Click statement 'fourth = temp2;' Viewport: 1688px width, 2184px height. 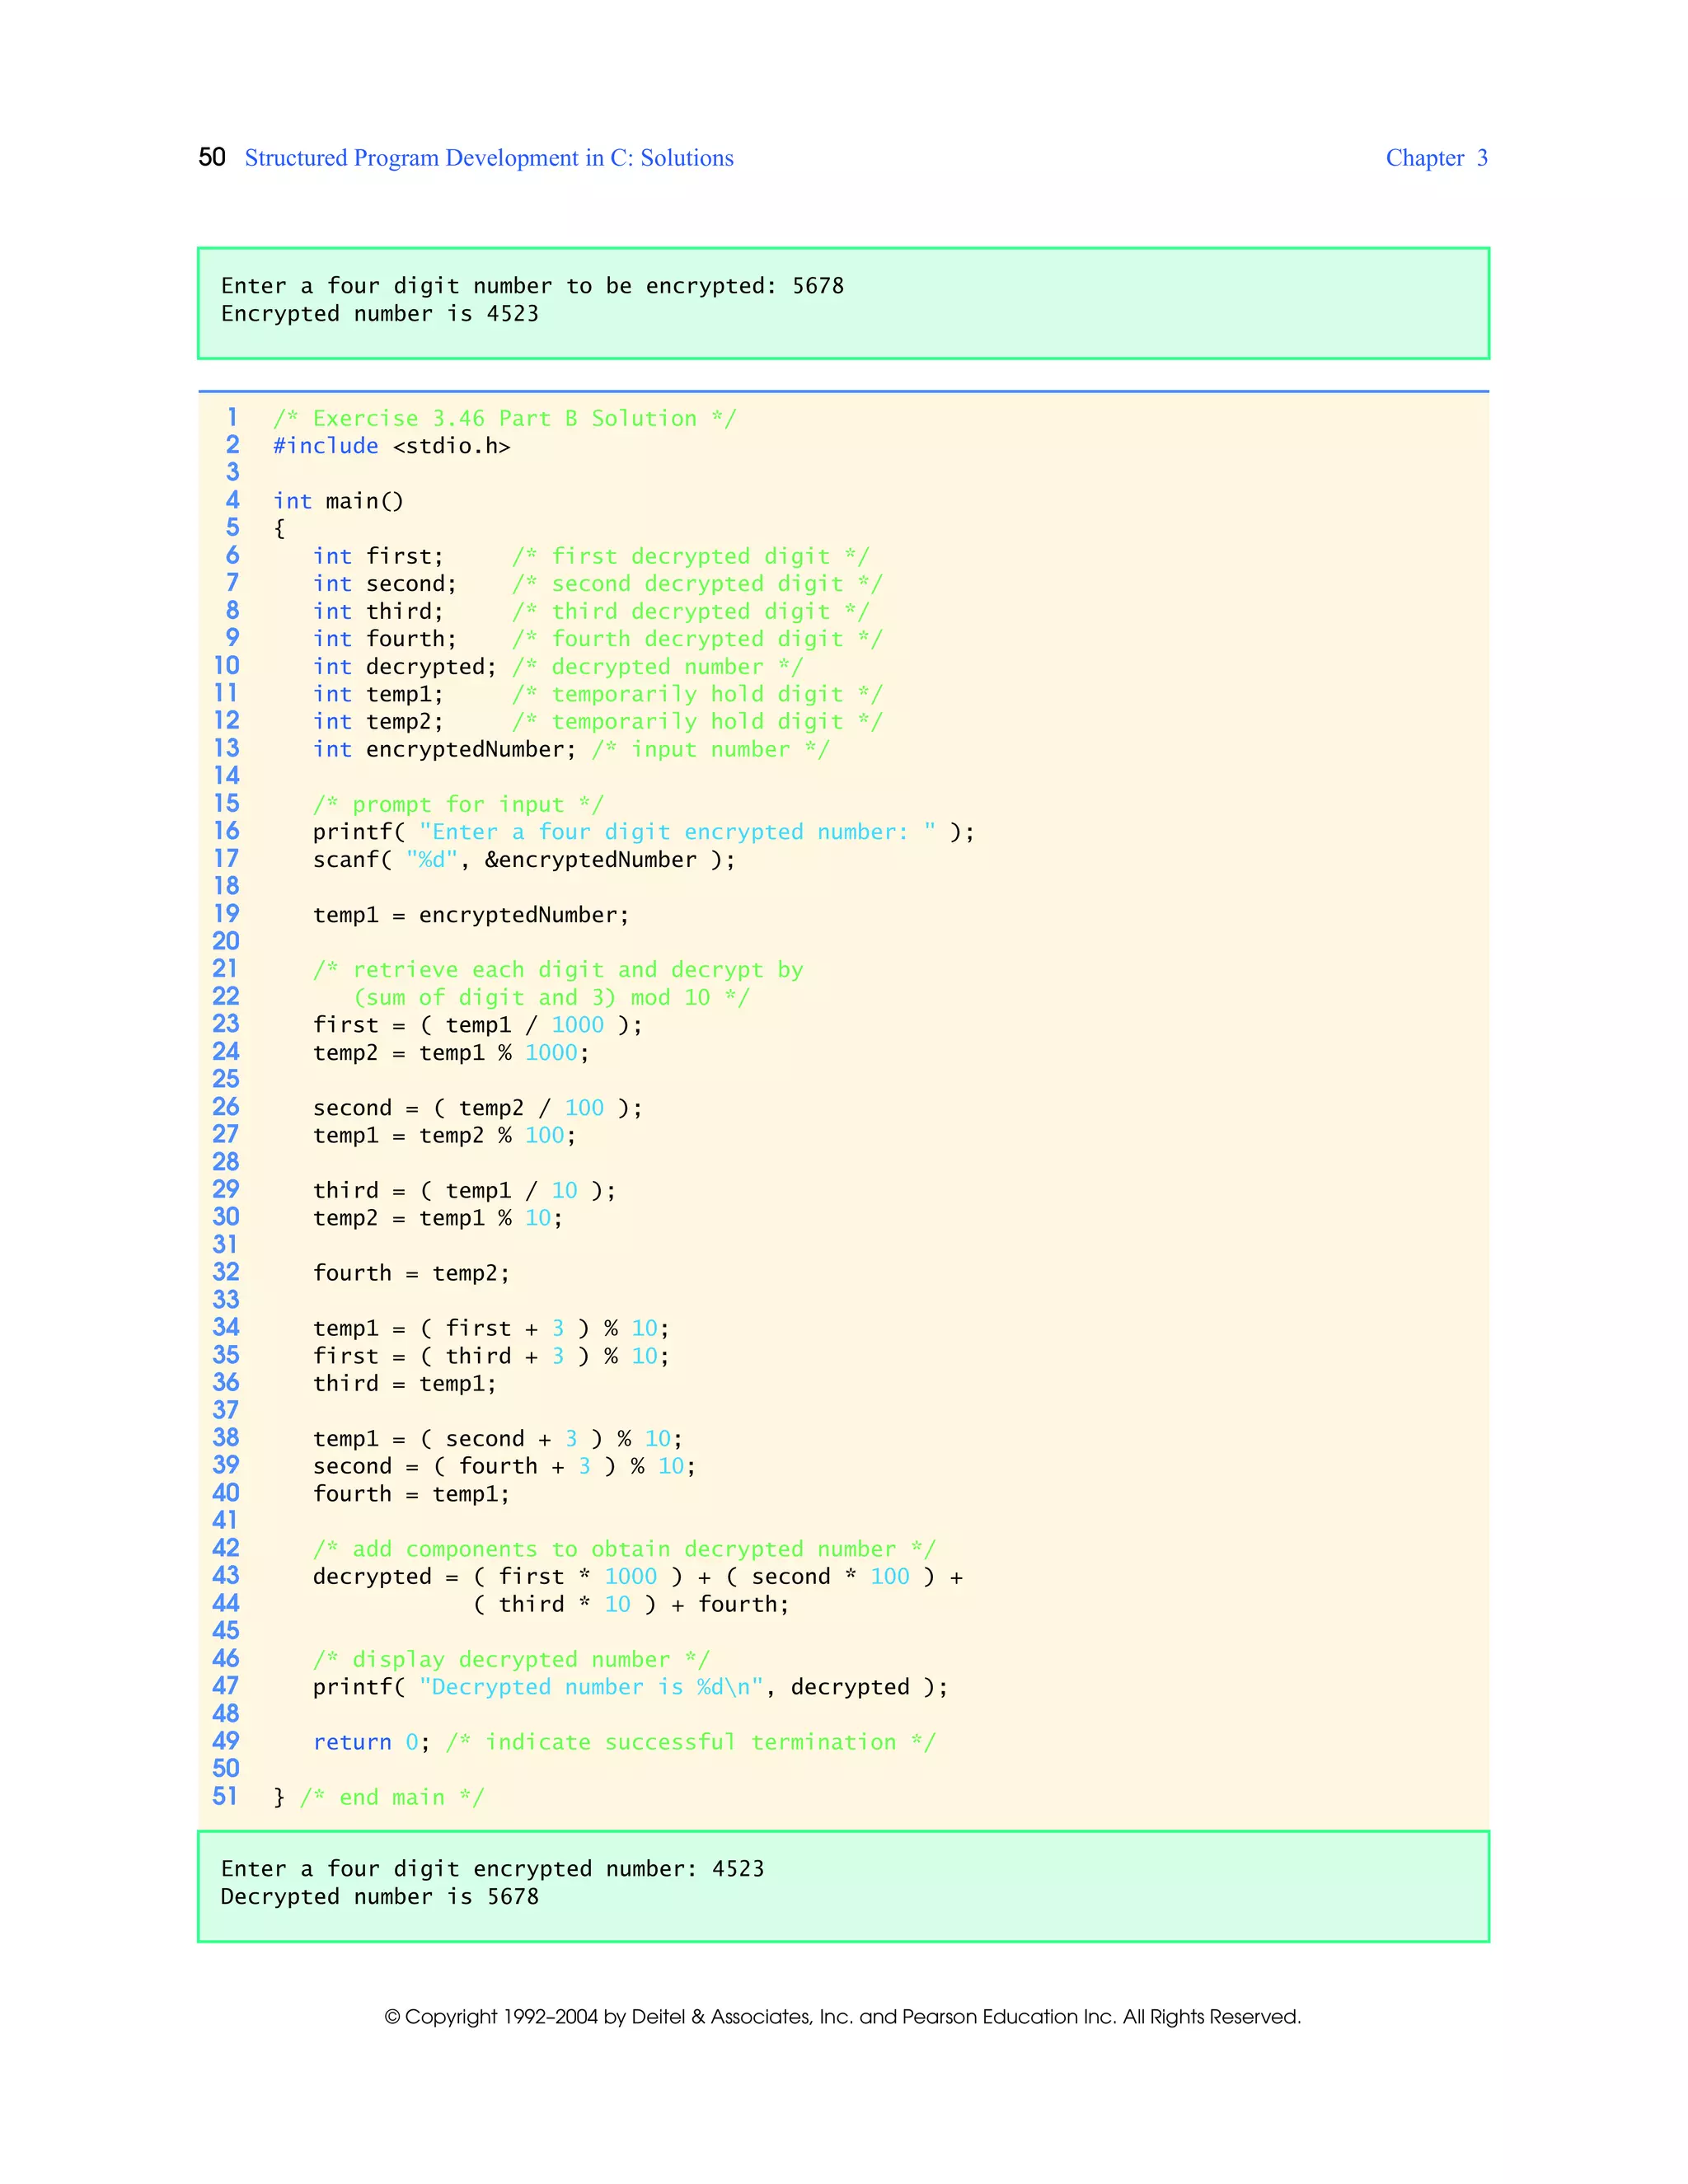(411, 1273)
